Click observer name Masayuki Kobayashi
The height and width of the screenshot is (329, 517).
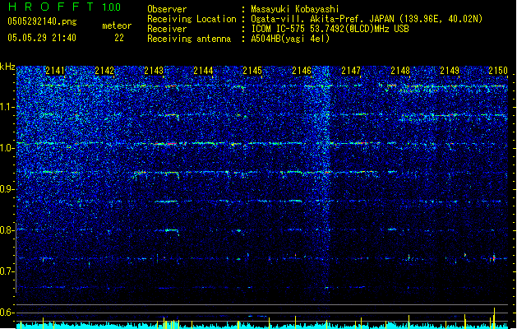pos(295,9)
